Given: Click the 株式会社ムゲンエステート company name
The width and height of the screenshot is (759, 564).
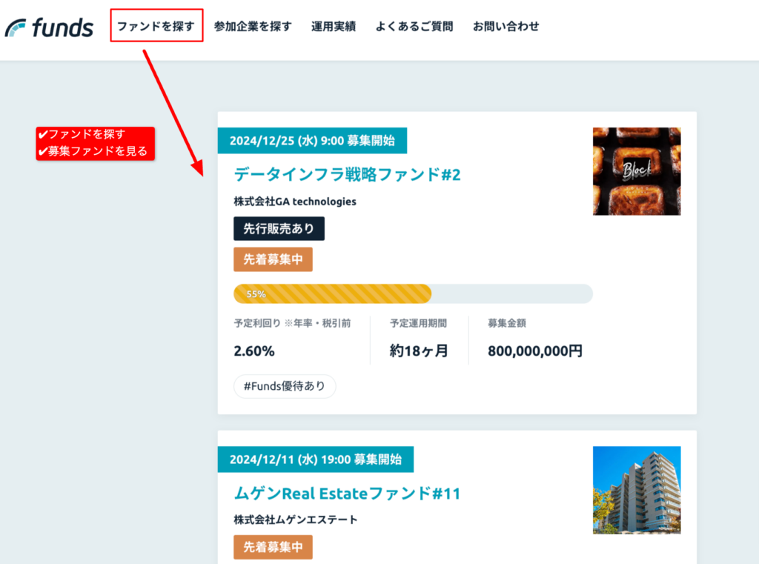Looking at the screenshot, I should pyautogui.click(x=295, y=520).
